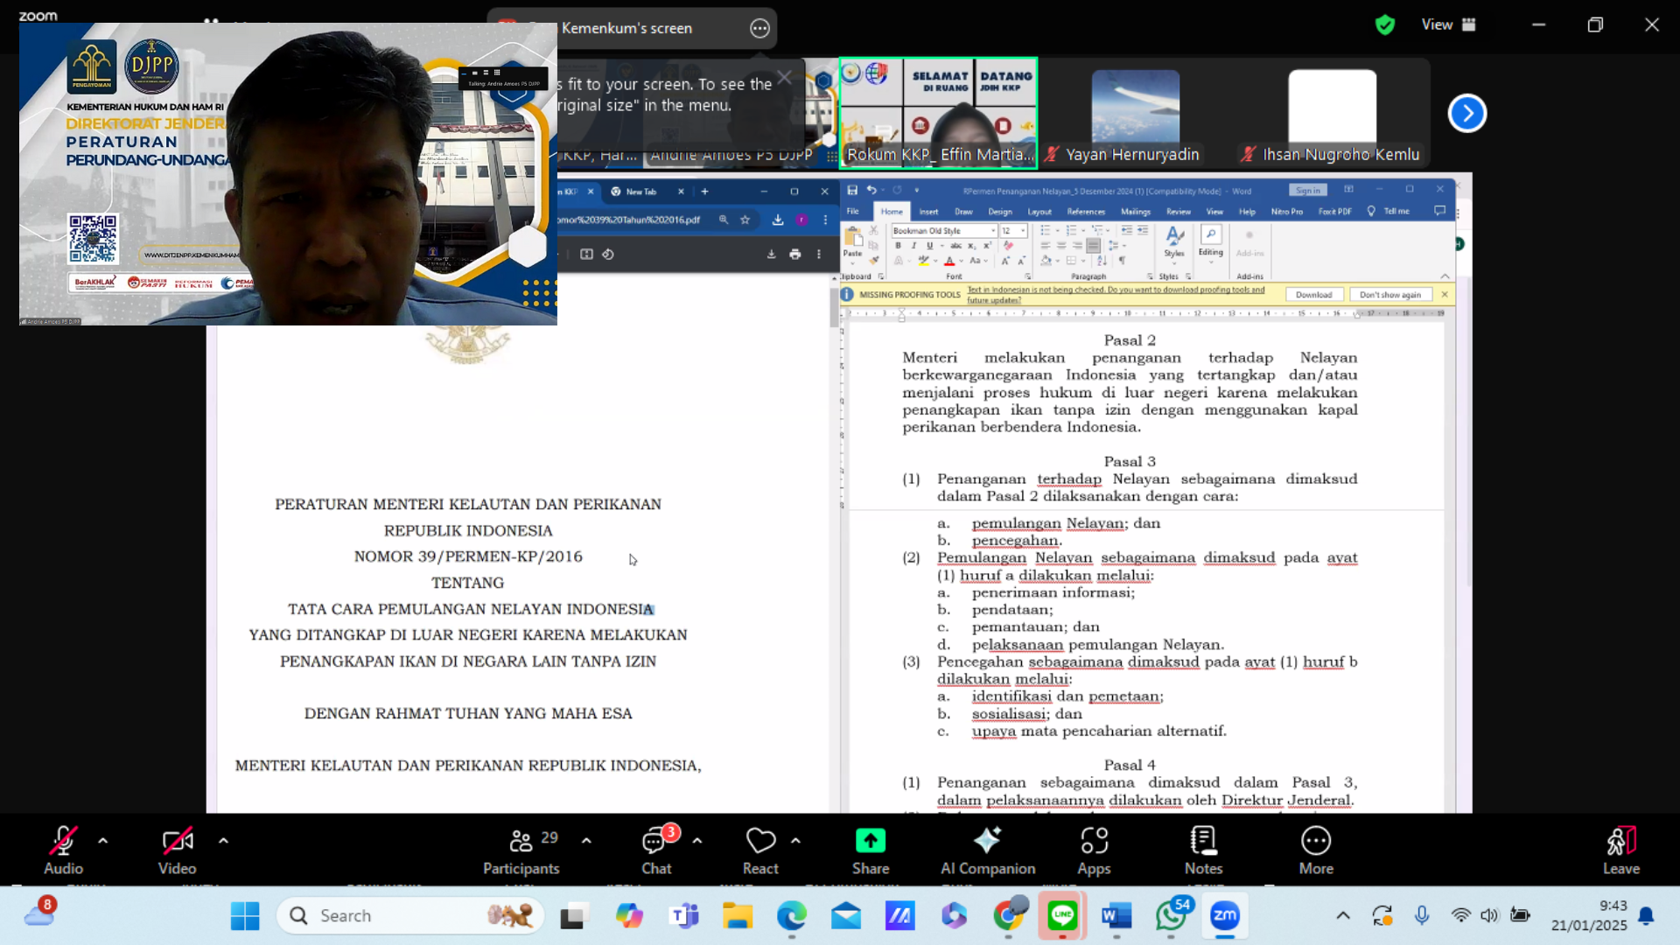Start camera with the Video button
Screen dimensions: 1680x945
tap(177, 850)
